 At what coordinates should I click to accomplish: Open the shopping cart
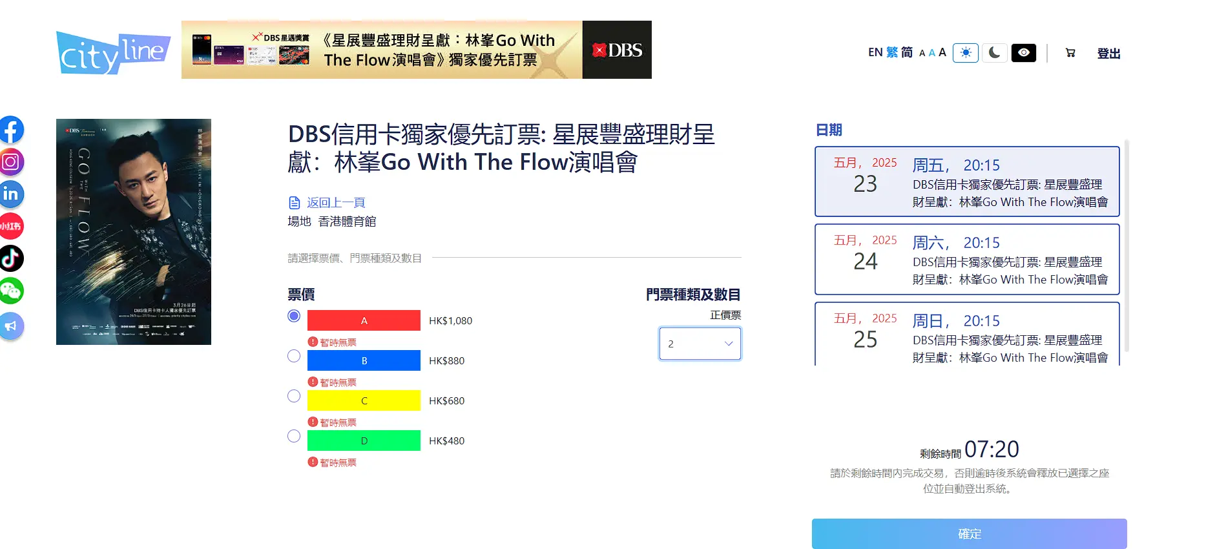pos(1070,53)
